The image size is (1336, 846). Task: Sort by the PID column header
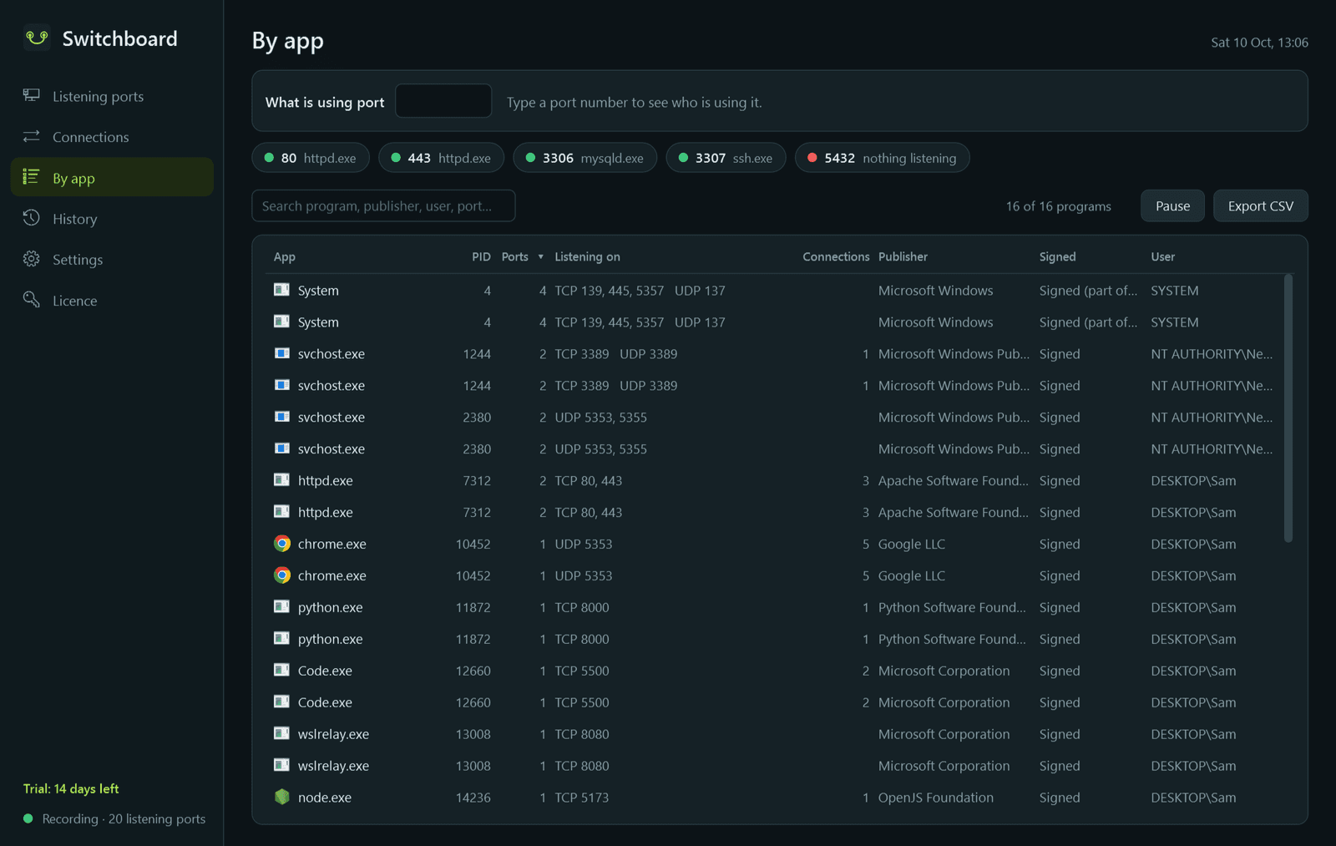pos(481,256)
